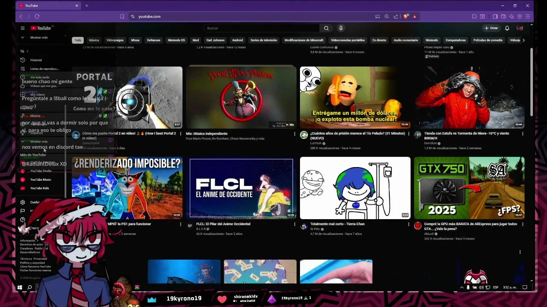The height and width of the screenshot is (307, 547).
Task: Reload the page with the refresh icon
Action: pos(37,16)
